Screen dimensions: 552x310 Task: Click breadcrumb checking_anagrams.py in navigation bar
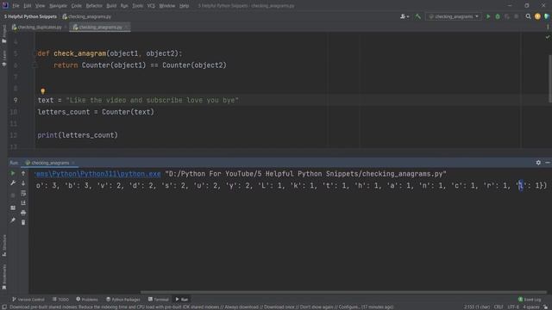click(86, 16)
